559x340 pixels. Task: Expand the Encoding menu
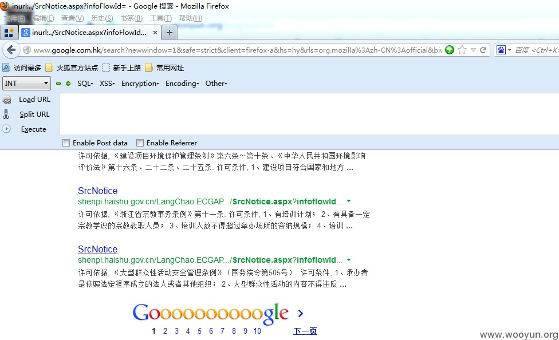(182, 84)
